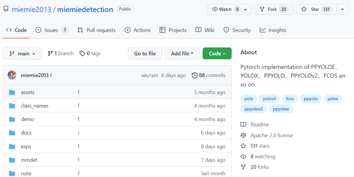Open the Pull requests tab
The image size is (354, 177).
pyautogui.click(x=96, y=30)
